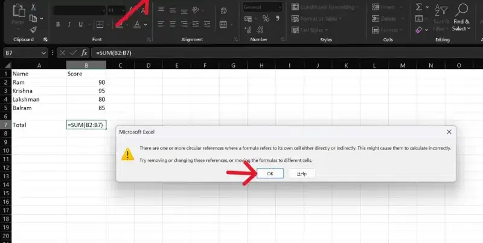Apply Comma Style icon

click(278, 19)
